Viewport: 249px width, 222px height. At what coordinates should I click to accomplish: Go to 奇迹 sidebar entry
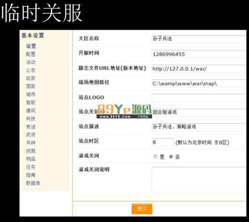pyautogui.click(x=31, y=127)
